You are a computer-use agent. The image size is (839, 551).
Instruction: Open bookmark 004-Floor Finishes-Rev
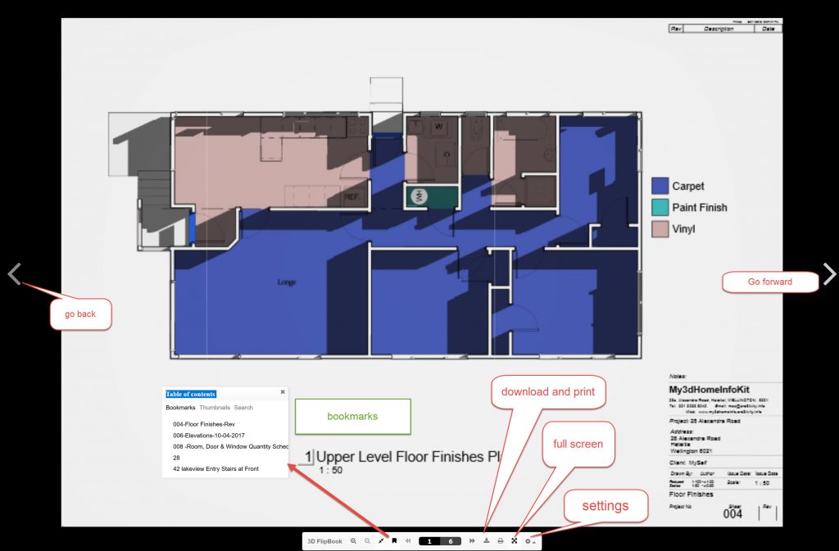click(203, 424)
